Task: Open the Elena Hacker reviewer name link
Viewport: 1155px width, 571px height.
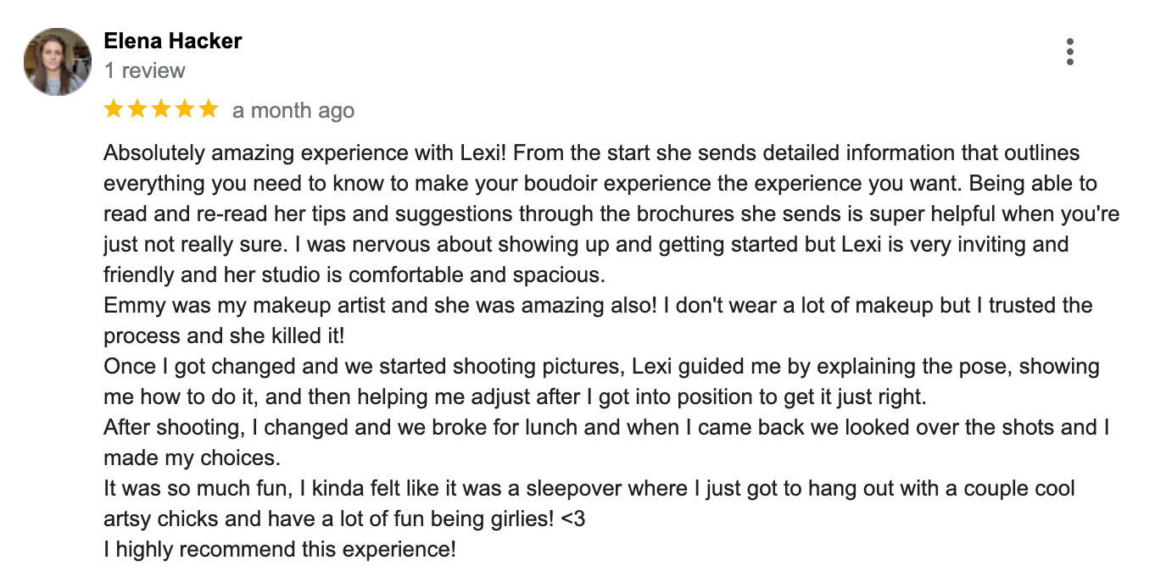Action: coord(173,41)
